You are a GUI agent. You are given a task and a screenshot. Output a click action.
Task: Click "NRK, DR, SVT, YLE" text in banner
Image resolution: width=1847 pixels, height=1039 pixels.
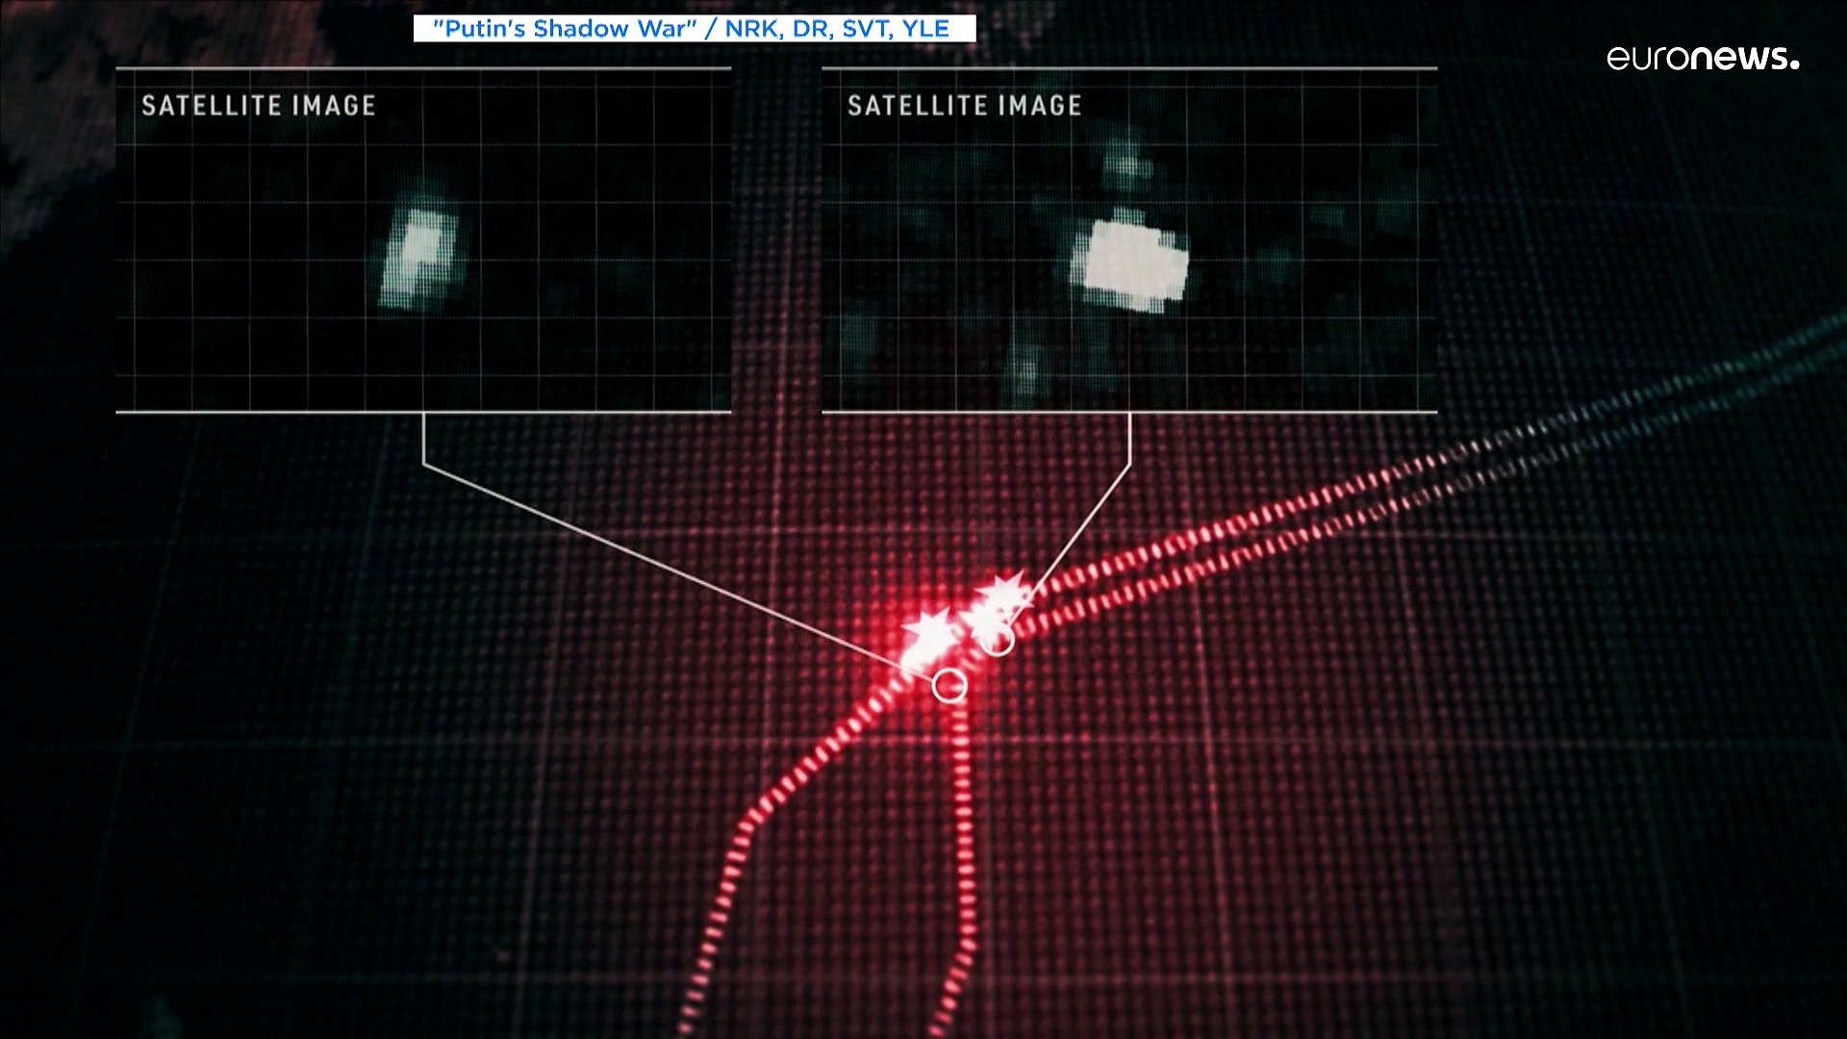(837, 29)
